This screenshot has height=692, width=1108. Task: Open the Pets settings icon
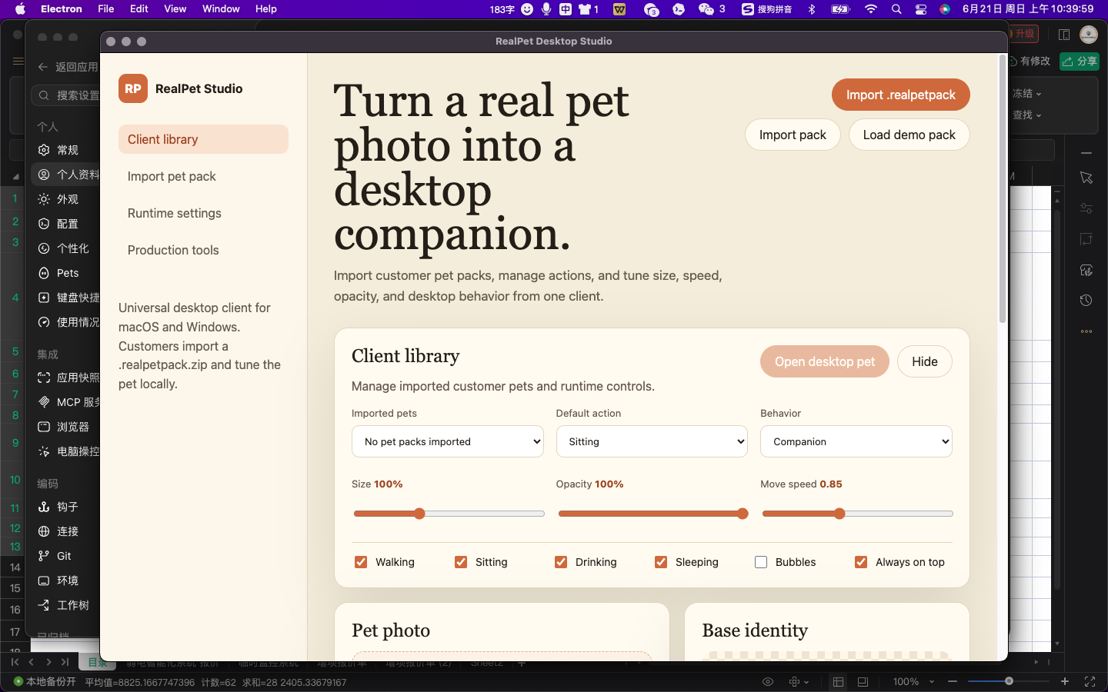44,273
